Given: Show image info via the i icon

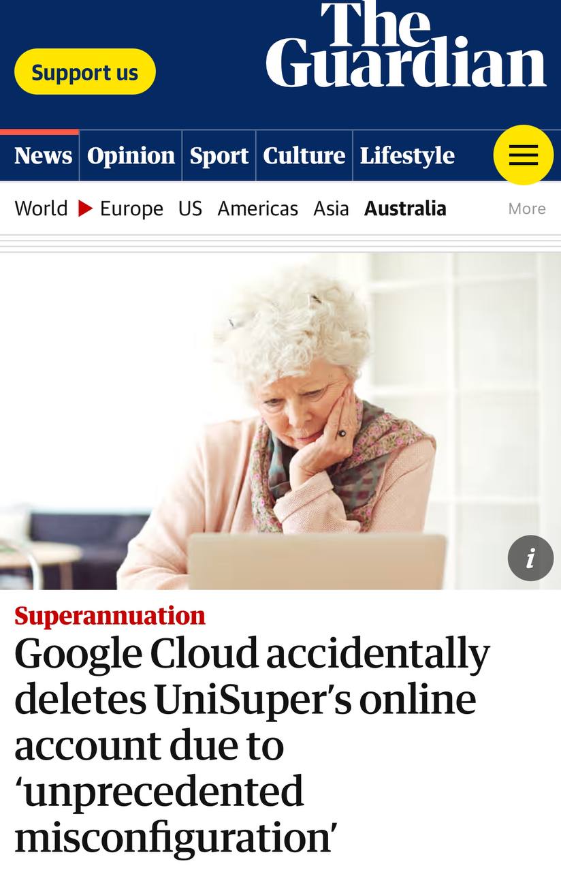Looking at the screenshot, I should pyautogui.click(x=530, y=558).
